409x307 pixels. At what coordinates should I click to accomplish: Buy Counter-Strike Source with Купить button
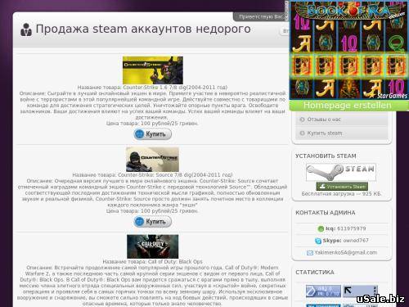[x=153, y=222]
